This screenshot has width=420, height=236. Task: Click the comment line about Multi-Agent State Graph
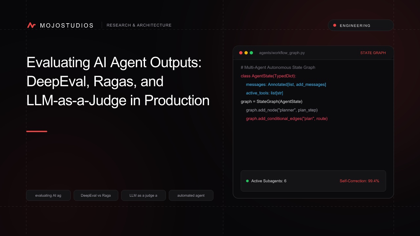[278, 68]
